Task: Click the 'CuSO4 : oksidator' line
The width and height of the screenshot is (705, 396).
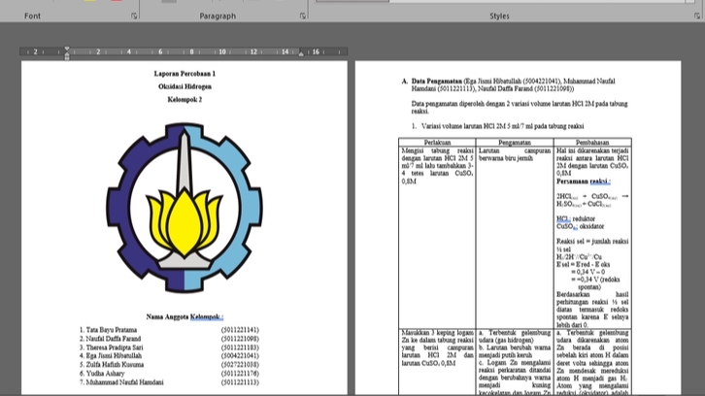Action: point(580,226)
